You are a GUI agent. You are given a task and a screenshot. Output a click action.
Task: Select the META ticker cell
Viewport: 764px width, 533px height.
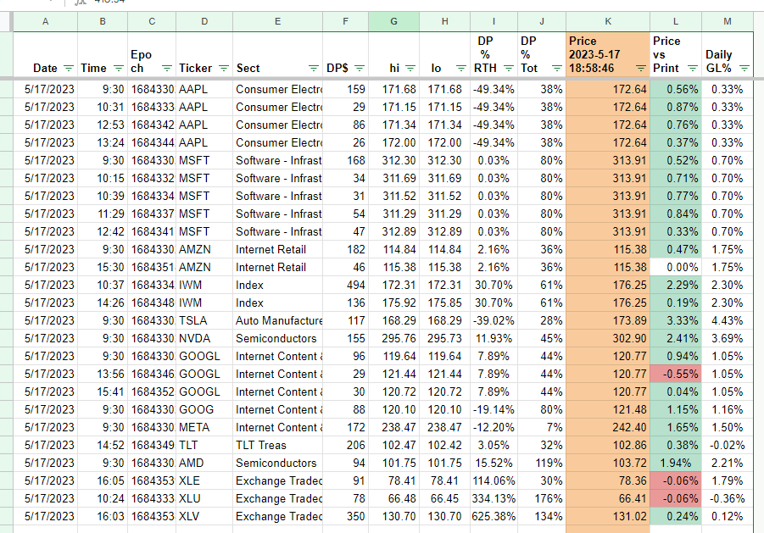pos(204,427)
